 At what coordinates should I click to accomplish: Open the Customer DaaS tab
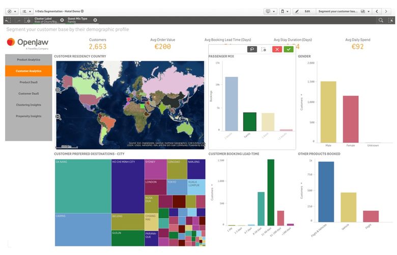[29, 94]
